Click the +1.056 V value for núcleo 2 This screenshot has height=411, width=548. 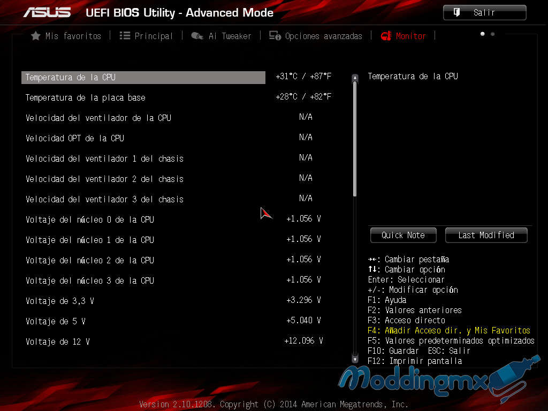click(304, 259)
